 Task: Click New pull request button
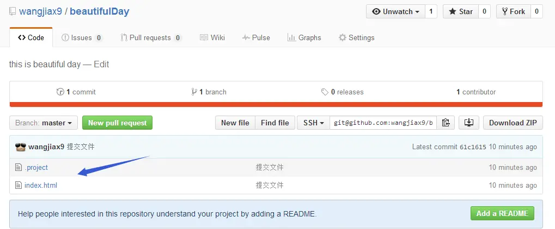(x=118, y=123)
